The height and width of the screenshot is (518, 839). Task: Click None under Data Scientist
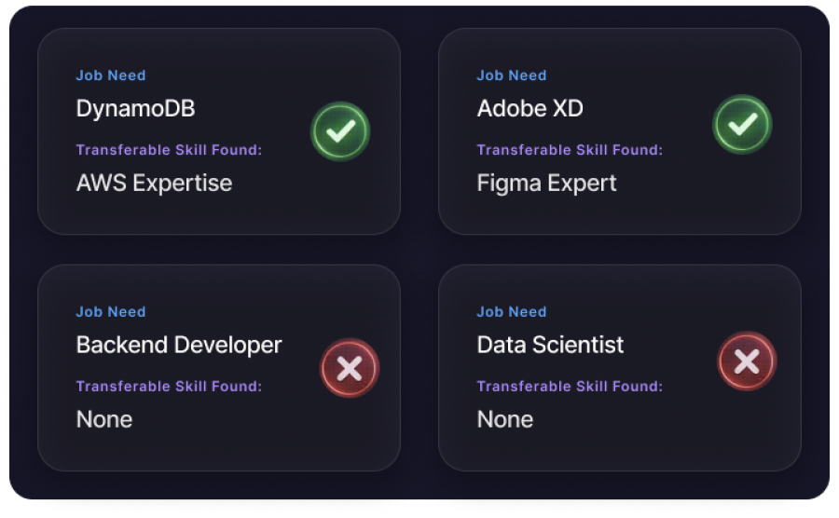pos(505,419)
